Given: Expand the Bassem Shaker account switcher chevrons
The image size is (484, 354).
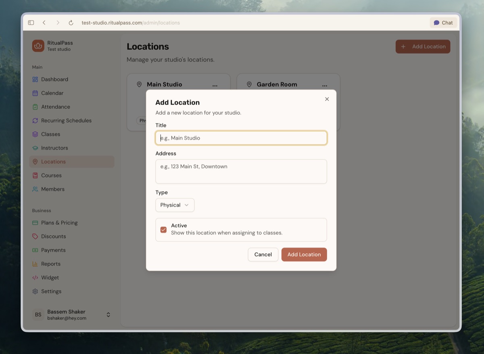Looking at the screenshot, I should [108, 315].
